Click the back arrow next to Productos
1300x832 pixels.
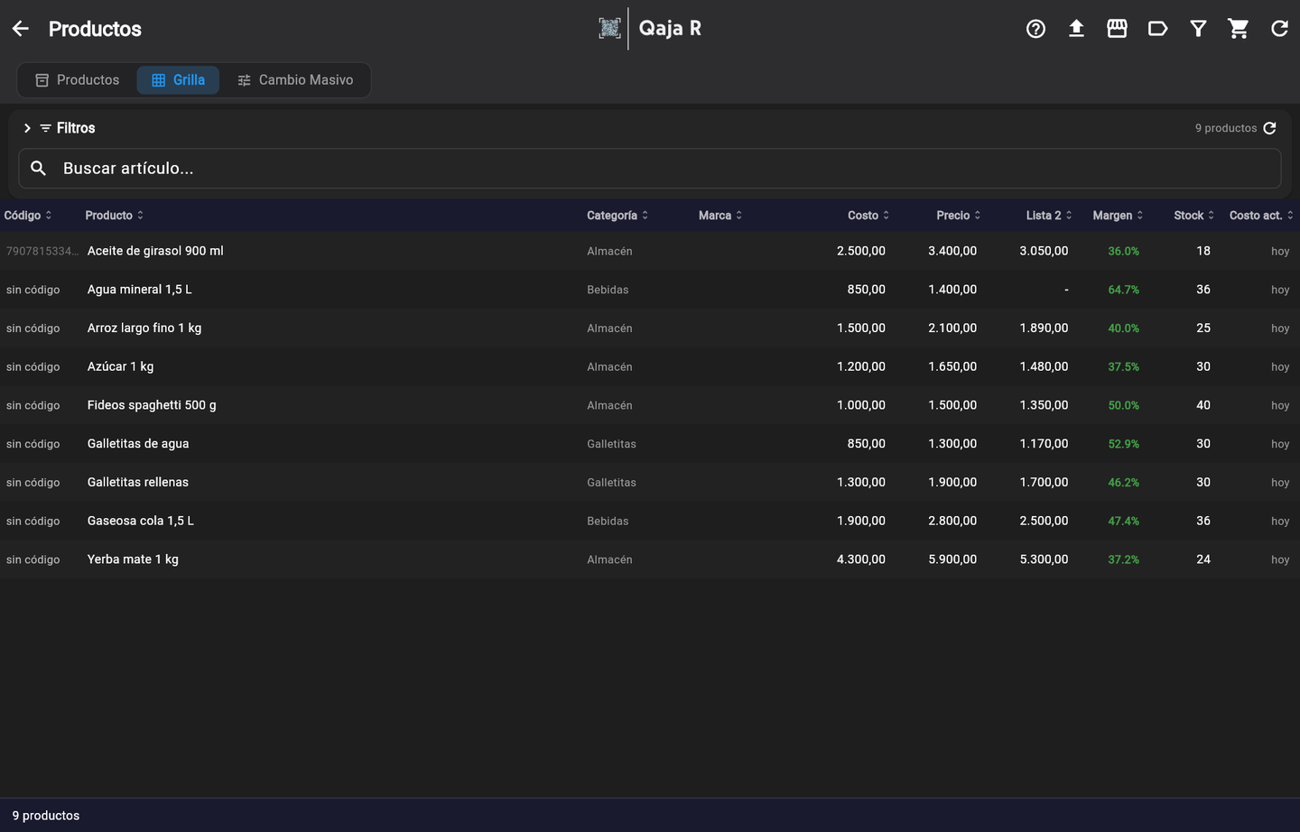(x=21, y=29)
